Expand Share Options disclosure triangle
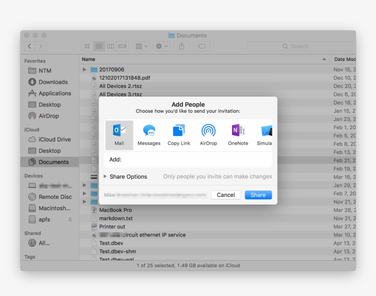The width and height of the screenshot is (376, 296). point(105,176)
